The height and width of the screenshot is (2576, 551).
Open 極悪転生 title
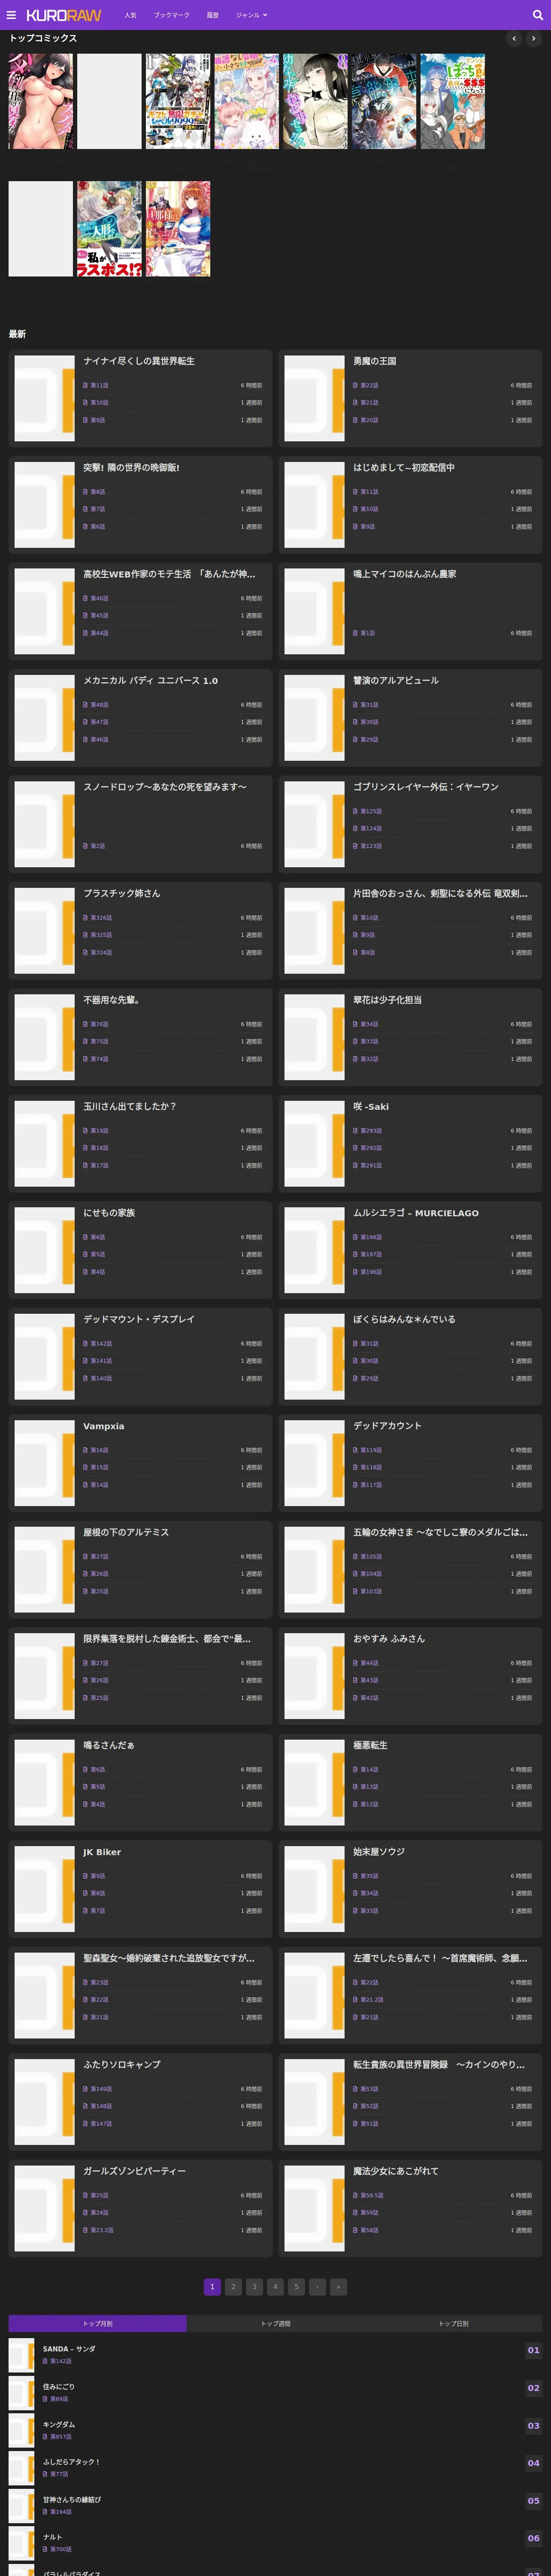click(370, 1745)
